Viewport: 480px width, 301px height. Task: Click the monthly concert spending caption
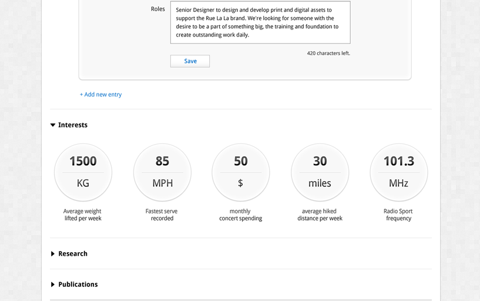pos(240,215)
